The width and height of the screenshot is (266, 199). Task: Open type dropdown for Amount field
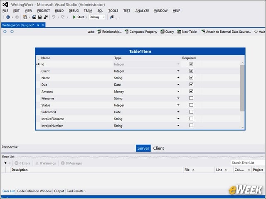point(178,91)
